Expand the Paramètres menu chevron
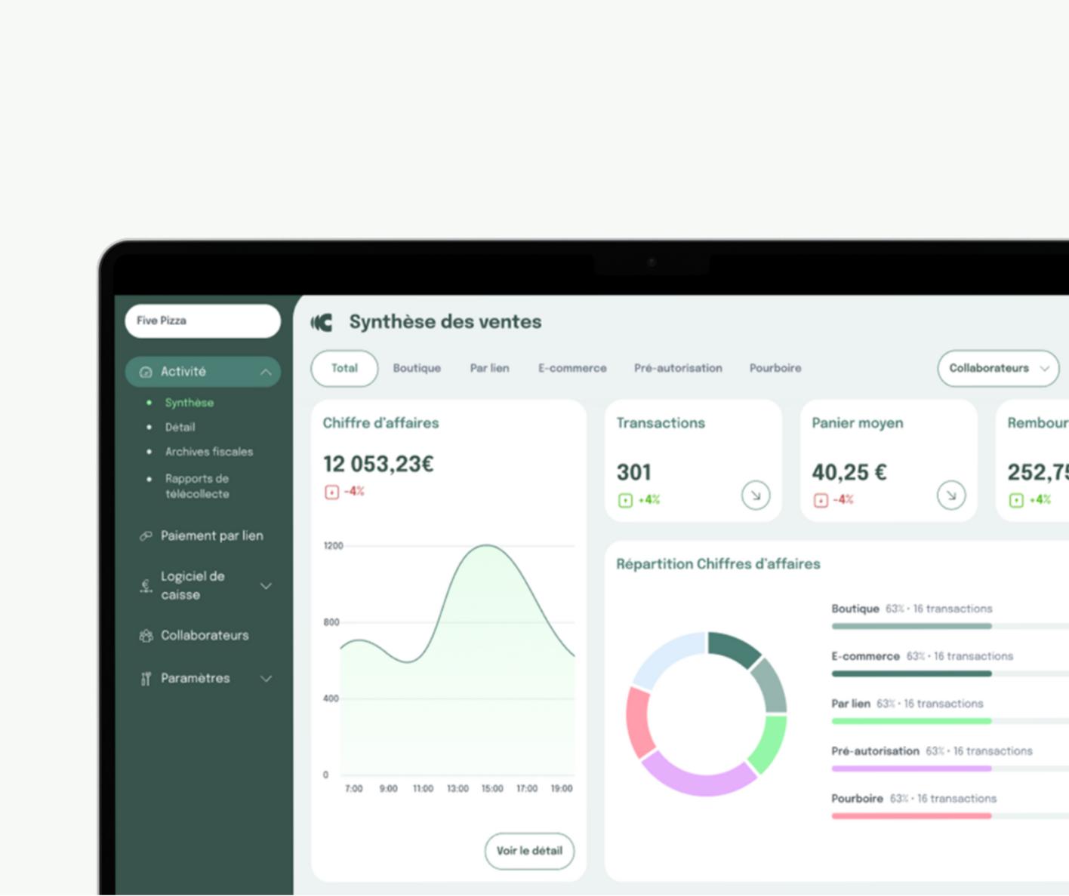Viewport: 1069px width, 896px height. 266,679
